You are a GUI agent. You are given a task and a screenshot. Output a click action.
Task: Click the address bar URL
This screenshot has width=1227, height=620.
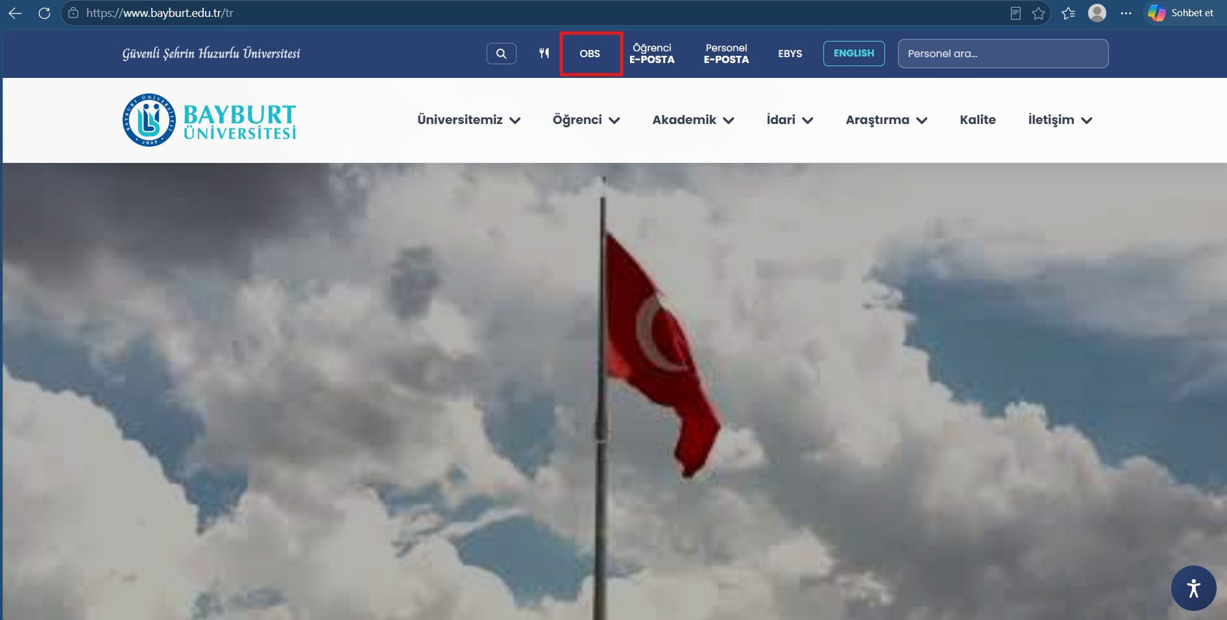(160, 13)
